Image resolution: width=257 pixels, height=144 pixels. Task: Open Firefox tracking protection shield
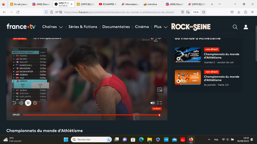(x=46, y=12)
